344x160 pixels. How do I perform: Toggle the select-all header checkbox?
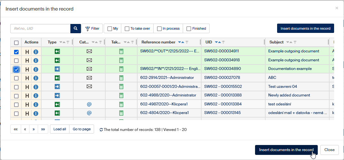click(16, 42)
